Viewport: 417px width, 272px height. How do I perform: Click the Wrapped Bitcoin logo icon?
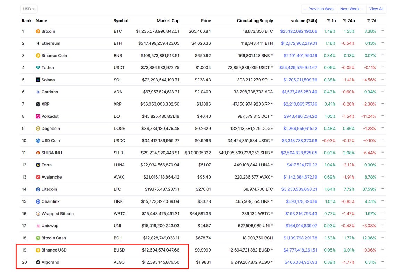[x=38, y=214]
